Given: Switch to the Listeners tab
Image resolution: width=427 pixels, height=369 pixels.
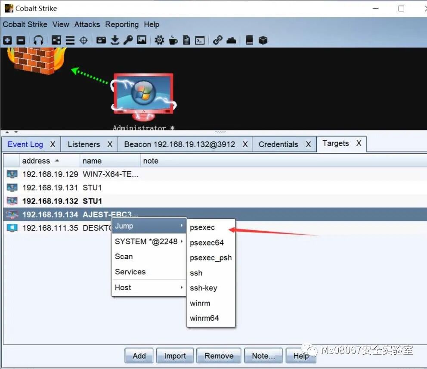Looking at the screenshot, I should [x=84, y=144].
